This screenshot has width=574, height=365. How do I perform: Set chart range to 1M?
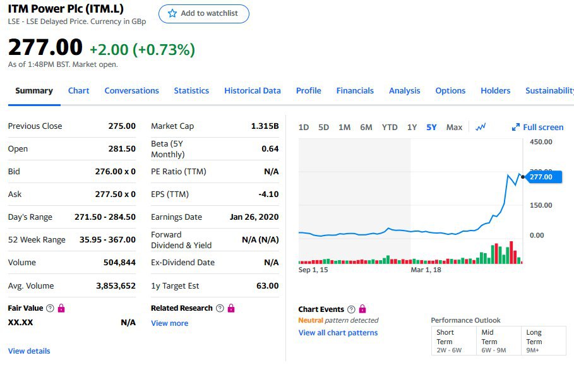click(x=344, y=128)
